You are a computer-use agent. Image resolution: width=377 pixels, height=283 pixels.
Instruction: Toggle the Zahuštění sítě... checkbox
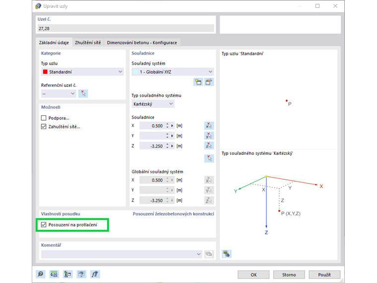(44, 126)
